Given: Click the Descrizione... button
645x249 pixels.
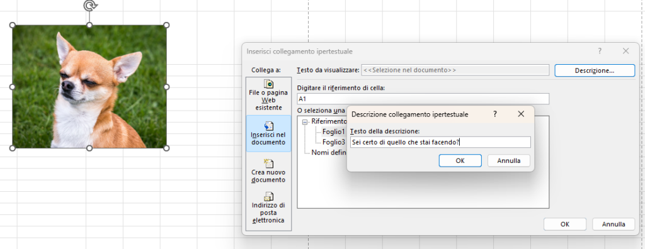Looking at the screenshot, I should pos(595,70).
